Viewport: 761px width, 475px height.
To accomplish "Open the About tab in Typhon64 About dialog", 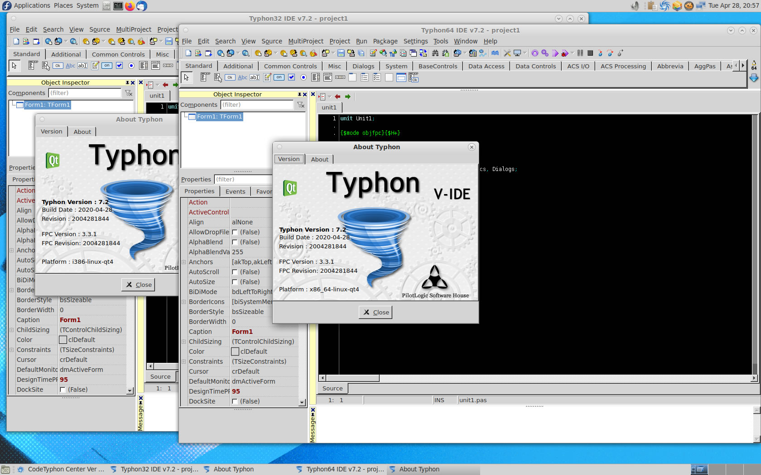I will pos(319,159).
